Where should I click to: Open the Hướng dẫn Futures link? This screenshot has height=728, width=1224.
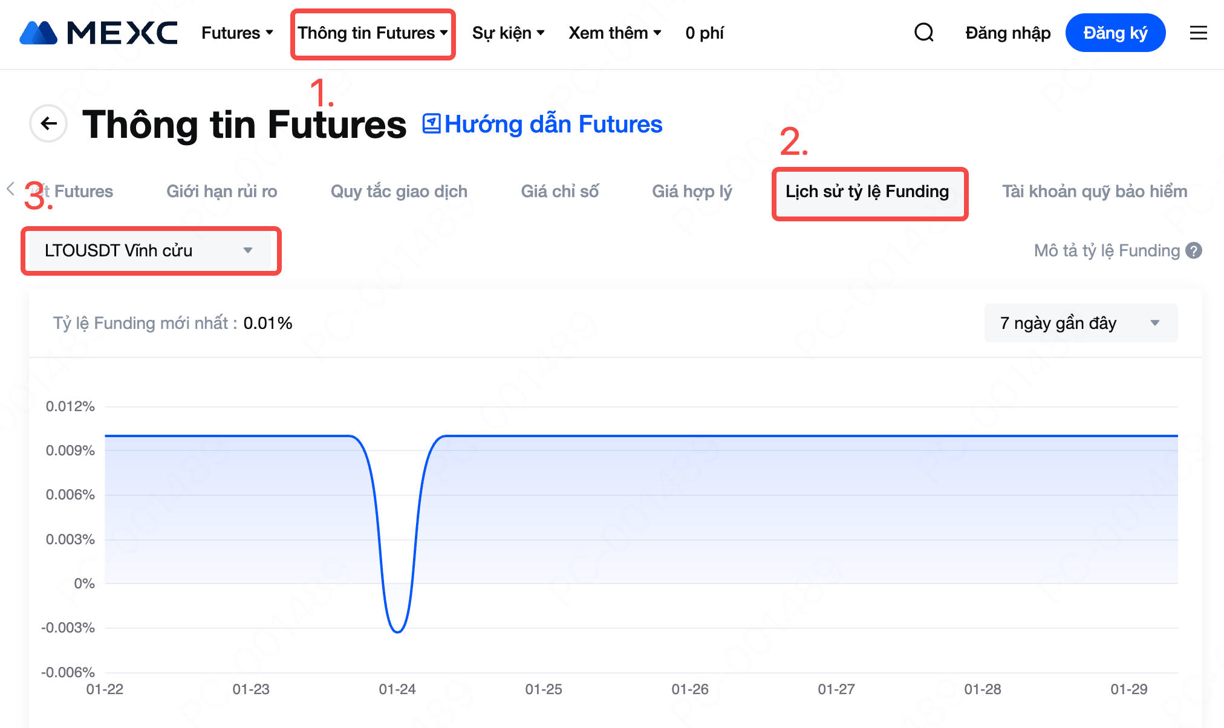tap(553, 124)
